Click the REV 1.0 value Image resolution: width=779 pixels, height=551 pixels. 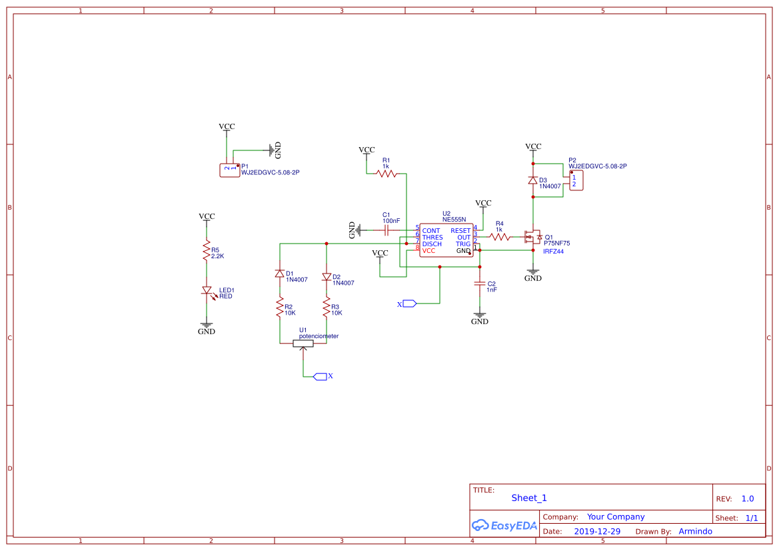tap(747, 498)
